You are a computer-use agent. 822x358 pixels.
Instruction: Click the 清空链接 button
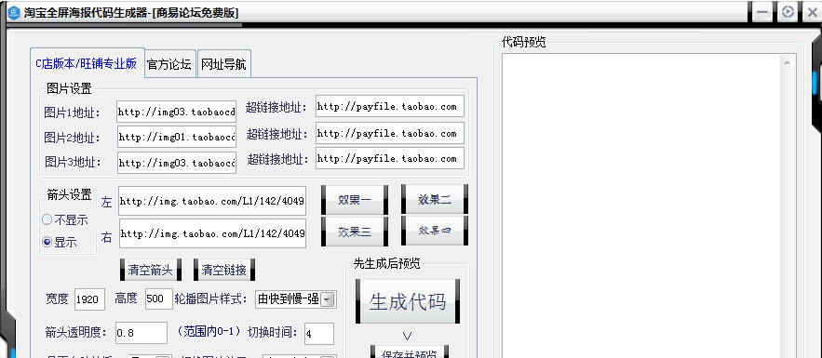(224, 270)
